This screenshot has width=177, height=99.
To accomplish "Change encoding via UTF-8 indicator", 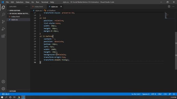I will click(x=153, y=94).
